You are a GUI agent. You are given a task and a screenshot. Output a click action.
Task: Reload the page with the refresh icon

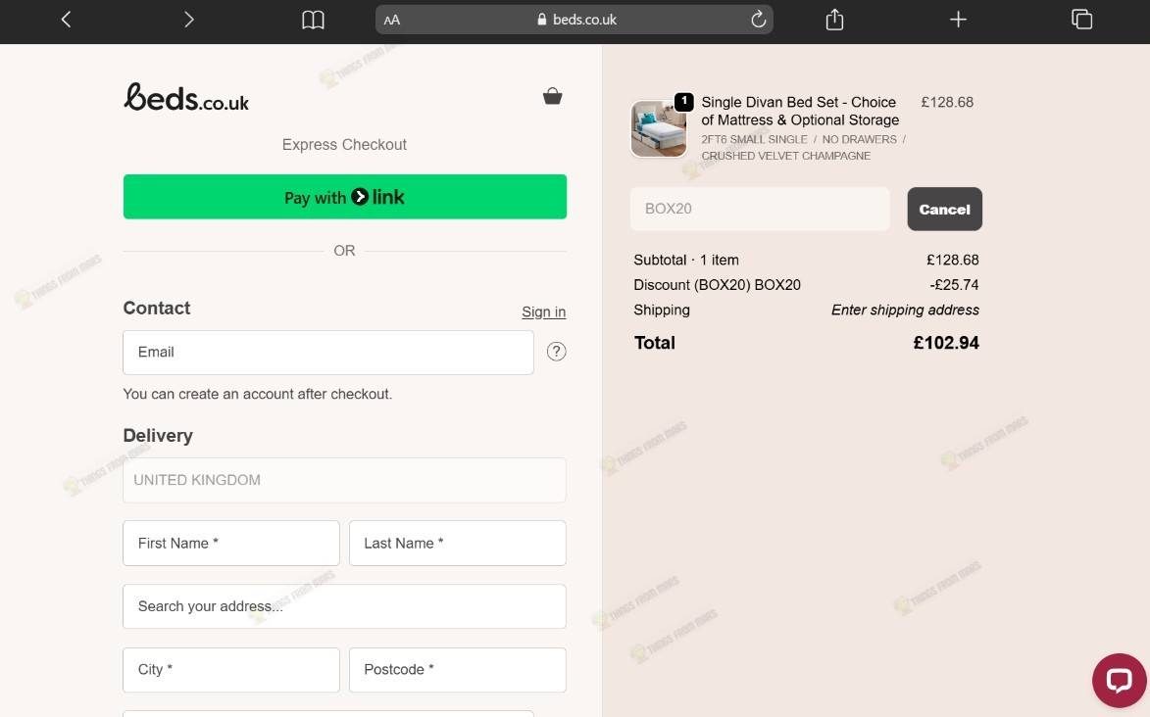coord(759,19)
